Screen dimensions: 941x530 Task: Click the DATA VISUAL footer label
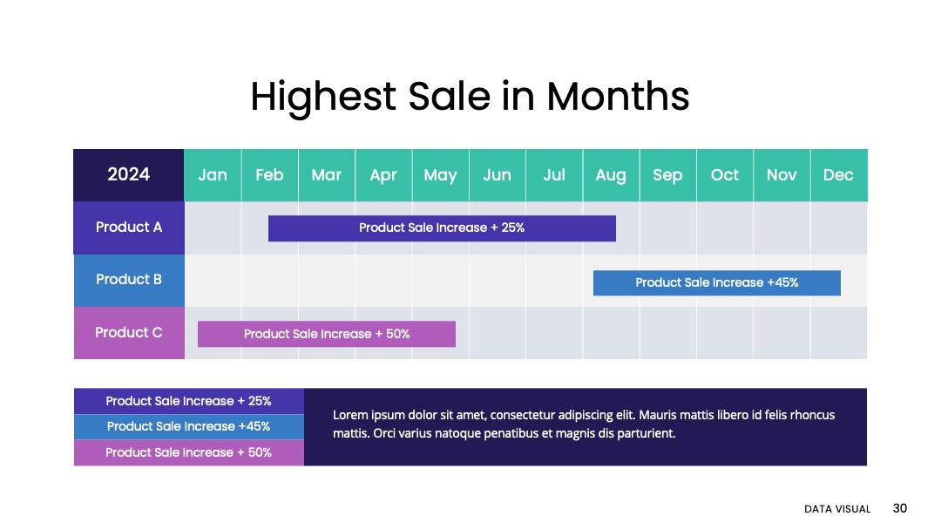(x=837, y=509)
